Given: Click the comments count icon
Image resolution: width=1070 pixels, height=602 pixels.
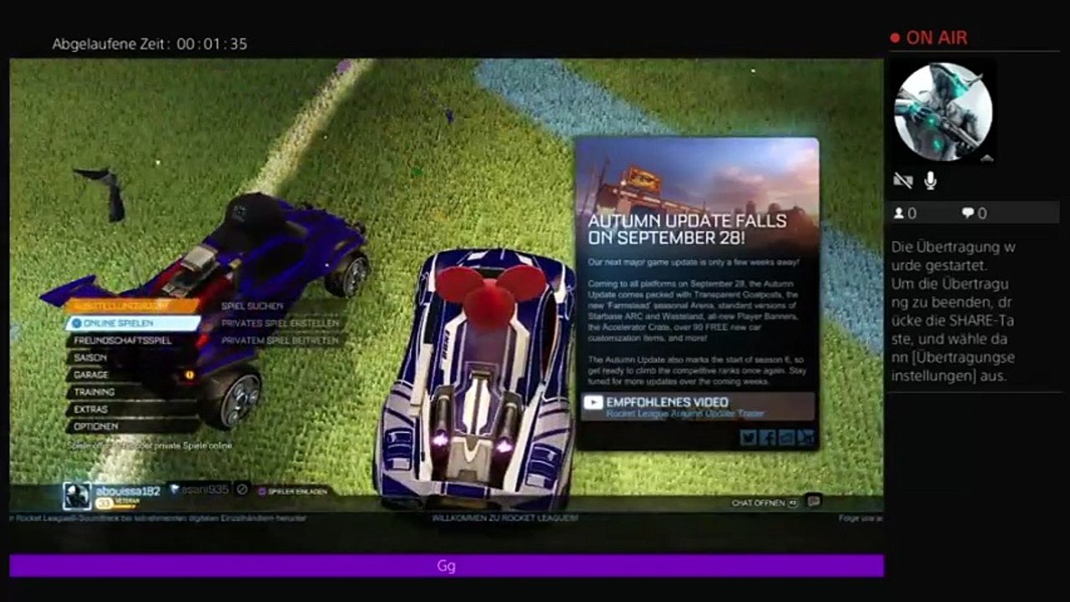Looking at the screenshot, I should click(x=968, y=213).
